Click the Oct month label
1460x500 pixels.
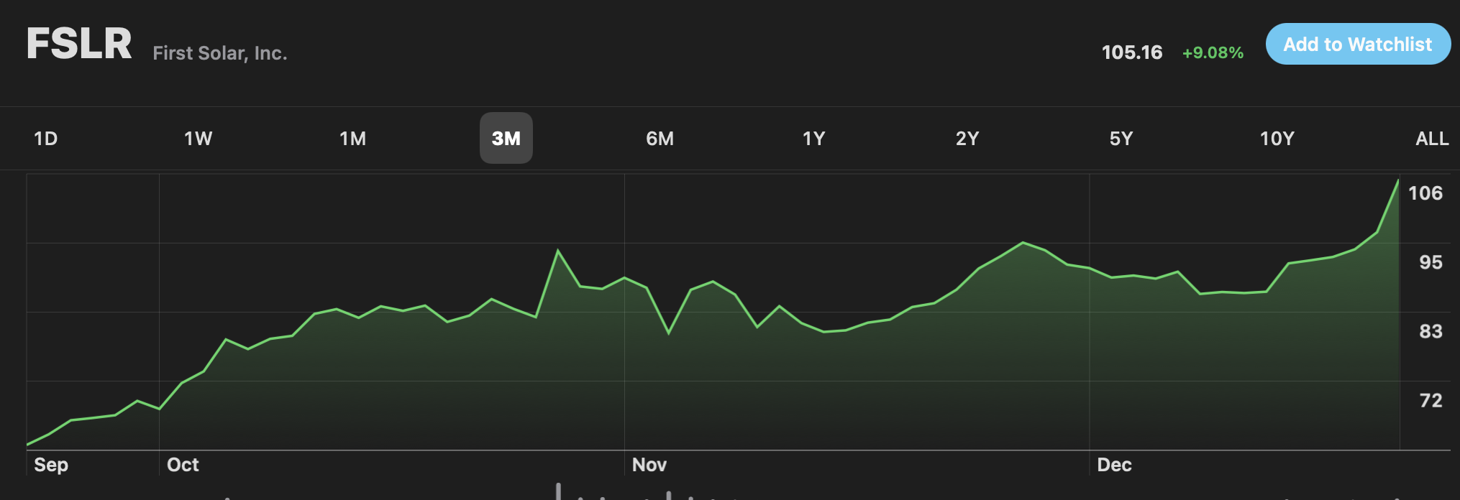(x=183, y=465)
